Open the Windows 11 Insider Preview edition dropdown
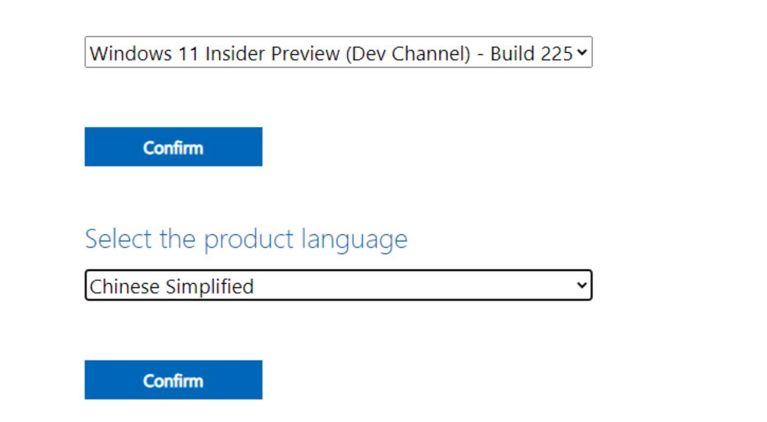This screenshot has width=767, height=422. (x=338, y=53)
